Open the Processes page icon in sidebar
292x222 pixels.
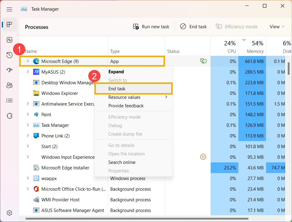pyautogui.click(x=9, y=24)
